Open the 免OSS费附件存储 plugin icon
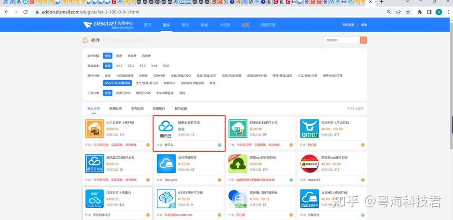The width and height of the screenshot is (453, 220). click(x=166, y=198)
